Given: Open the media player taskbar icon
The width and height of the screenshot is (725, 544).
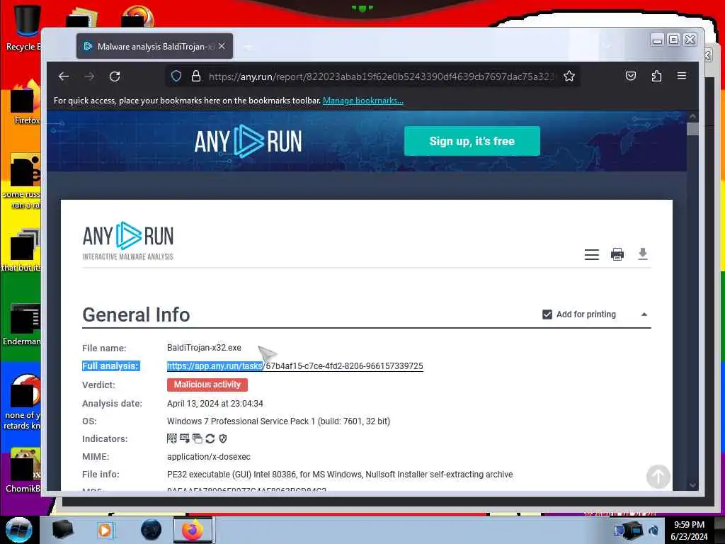Looking at the screenshot, I should point(106,530).
